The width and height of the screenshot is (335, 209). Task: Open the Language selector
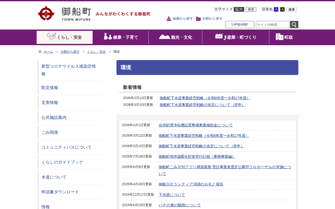point(239,24)
